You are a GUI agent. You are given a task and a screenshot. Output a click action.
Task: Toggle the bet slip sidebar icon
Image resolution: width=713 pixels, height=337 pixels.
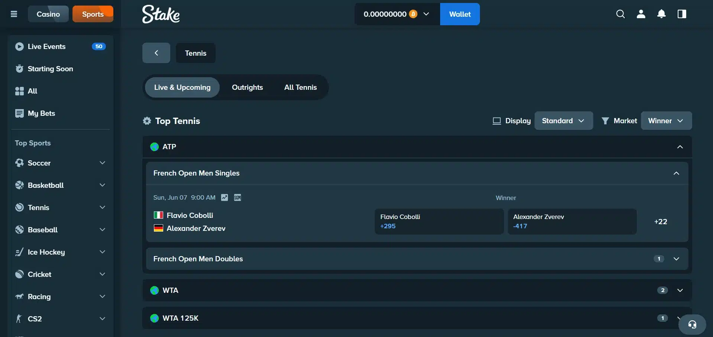682,14
